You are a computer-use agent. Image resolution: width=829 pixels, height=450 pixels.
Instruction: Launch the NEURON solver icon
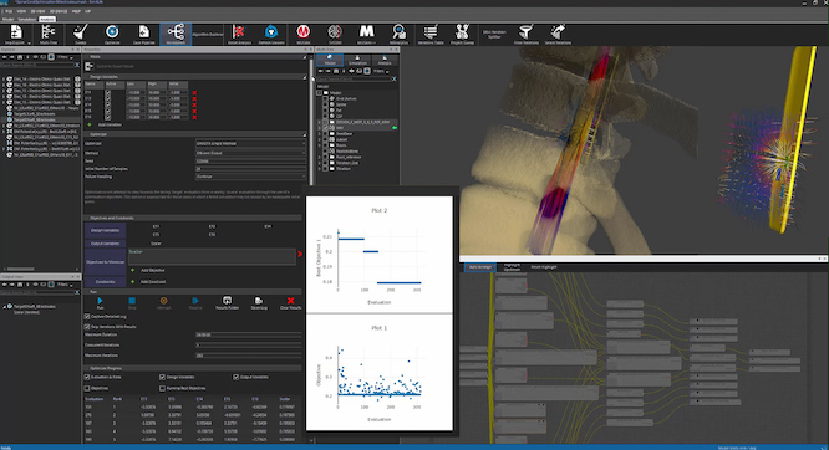click(x=302, y=31)
